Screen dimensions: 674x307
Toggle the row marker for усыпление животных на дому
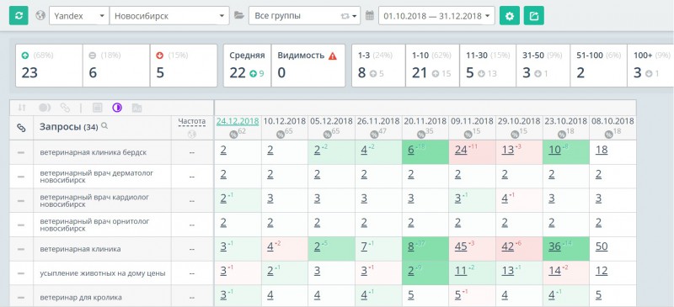click(21, 273)
